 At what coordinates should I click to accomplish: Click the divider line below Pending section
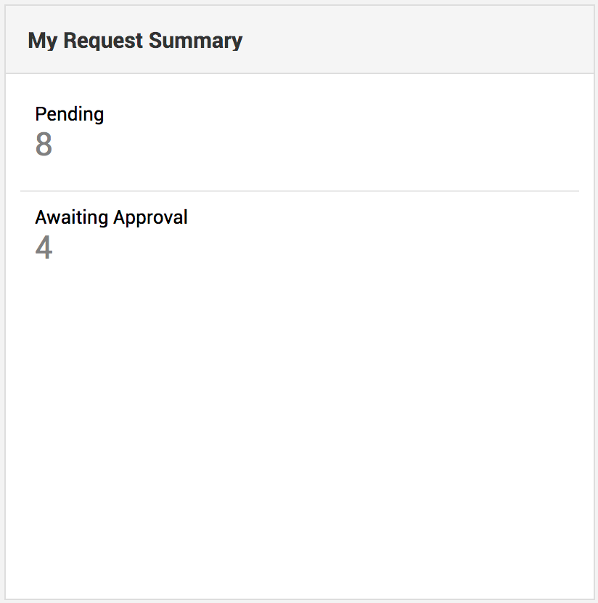click(299, 191)
